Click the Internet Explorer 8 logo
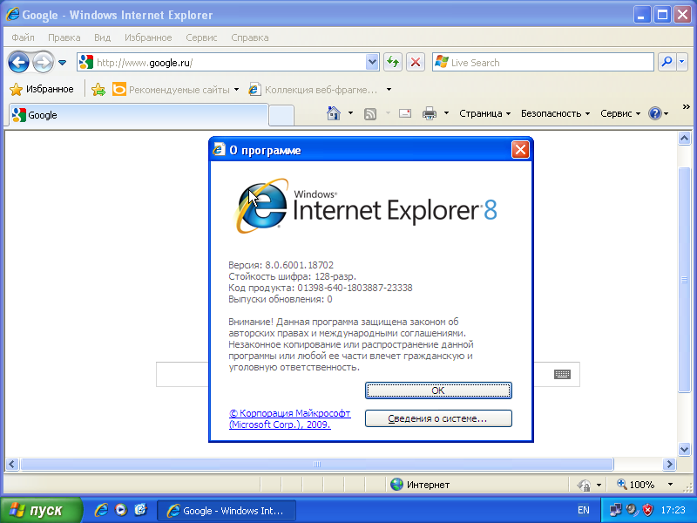 (x=366, y=206)
